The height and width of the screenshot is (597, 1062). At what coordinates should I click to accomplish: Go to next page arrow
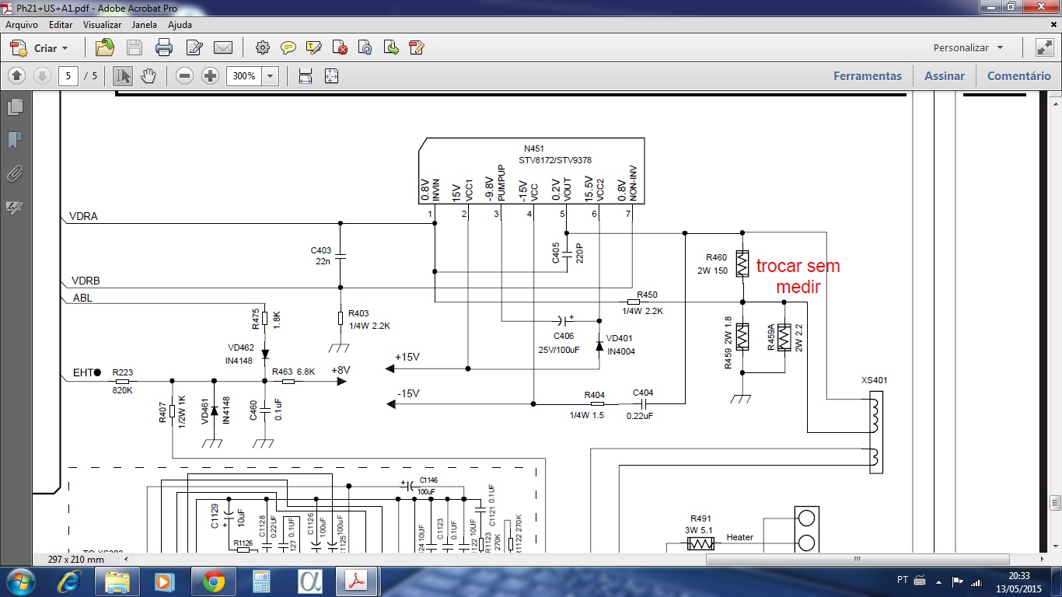coord(43,75)
